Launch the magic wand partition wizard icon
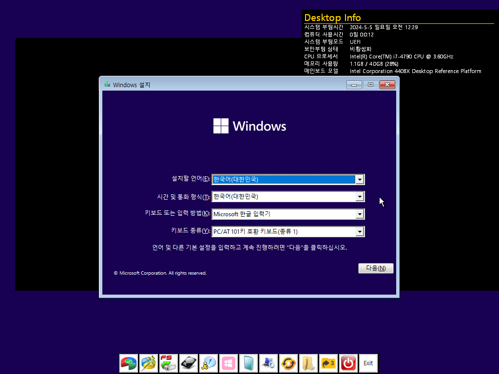This screenshot has height=374, width=499. tap(149, 363)
